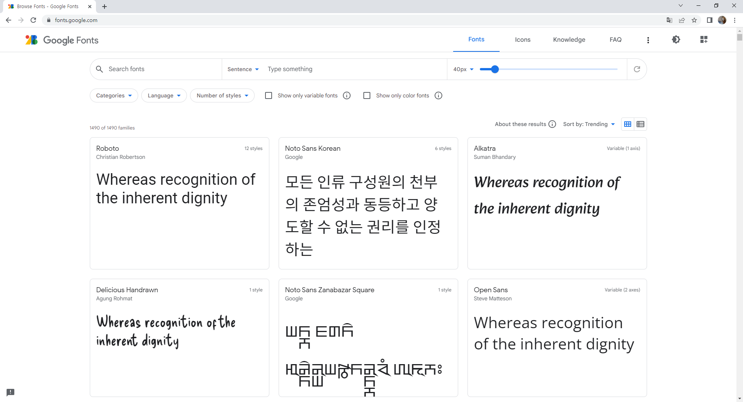Open Chrome three-dot menu
Screen dimensions: 743x402
(x=734, y=20)
